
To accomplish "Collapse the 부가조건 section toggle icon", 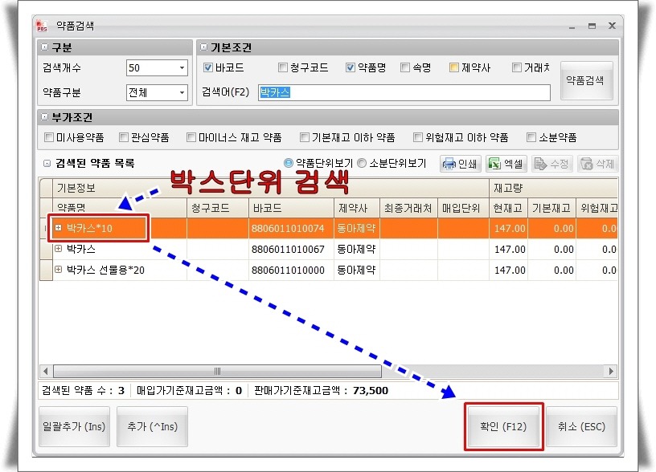I will [x=45, y=117].
